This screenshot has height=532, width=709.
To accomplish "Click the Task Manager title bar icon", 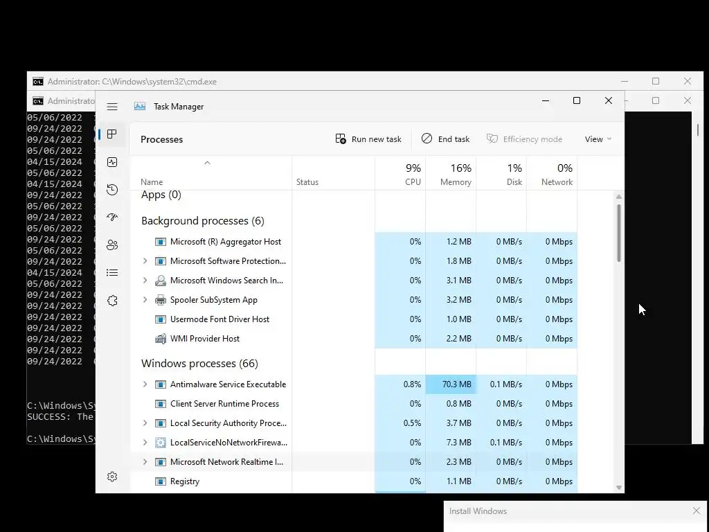I will [140, 106].
